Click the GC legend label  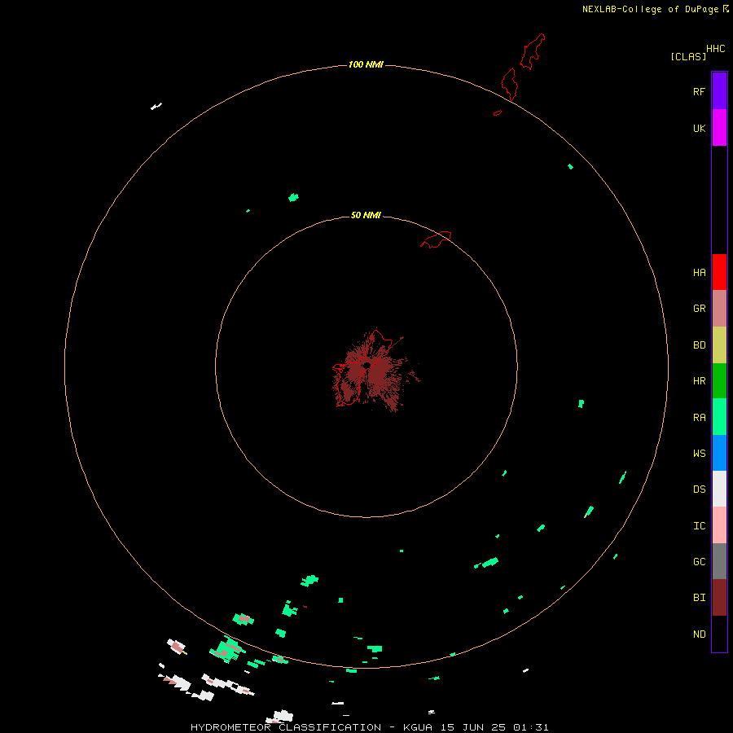click(700, 562)
